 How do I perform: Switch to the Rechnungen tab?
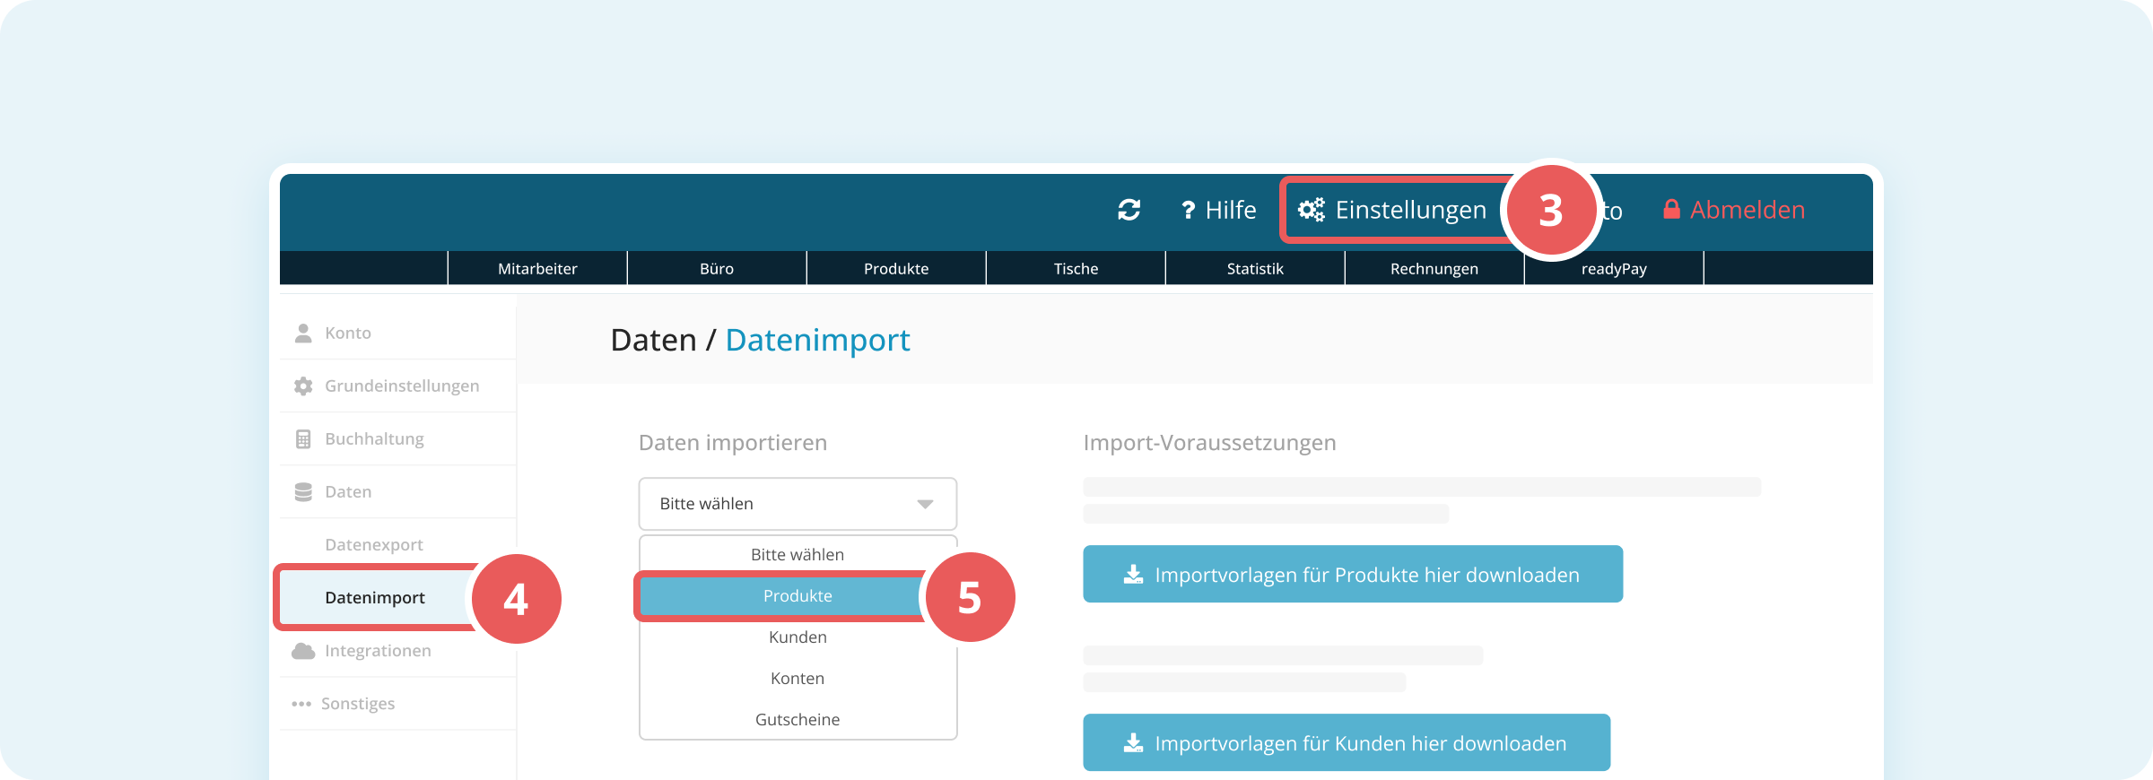coord(1434,268)
